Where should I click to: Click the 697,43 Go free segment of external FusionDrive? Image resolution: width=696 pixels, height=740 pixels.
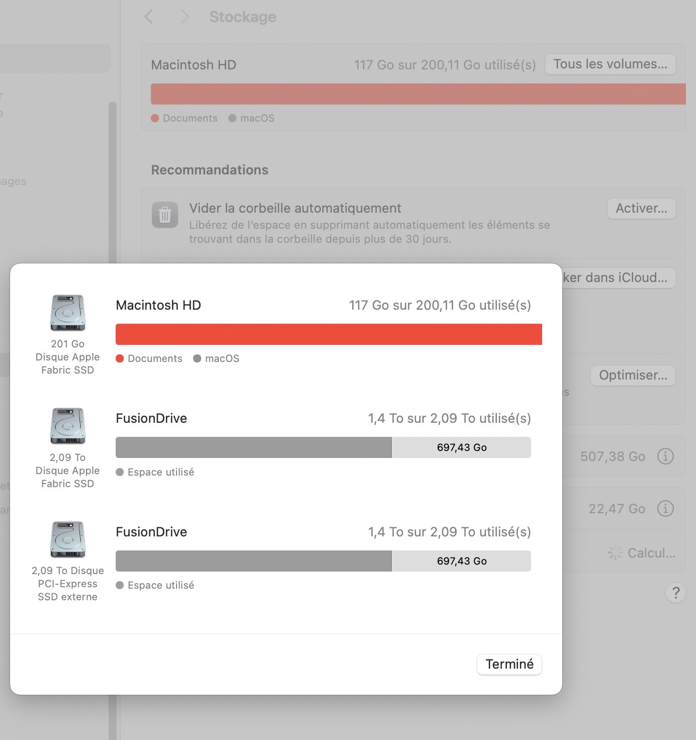point(462,561)
